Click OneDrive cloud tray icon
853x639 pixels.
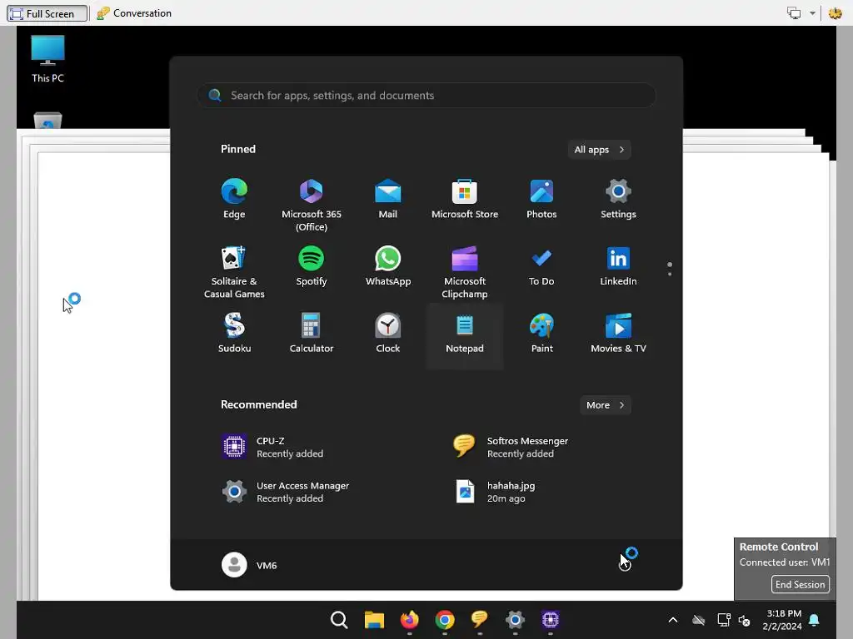[699, 620]
